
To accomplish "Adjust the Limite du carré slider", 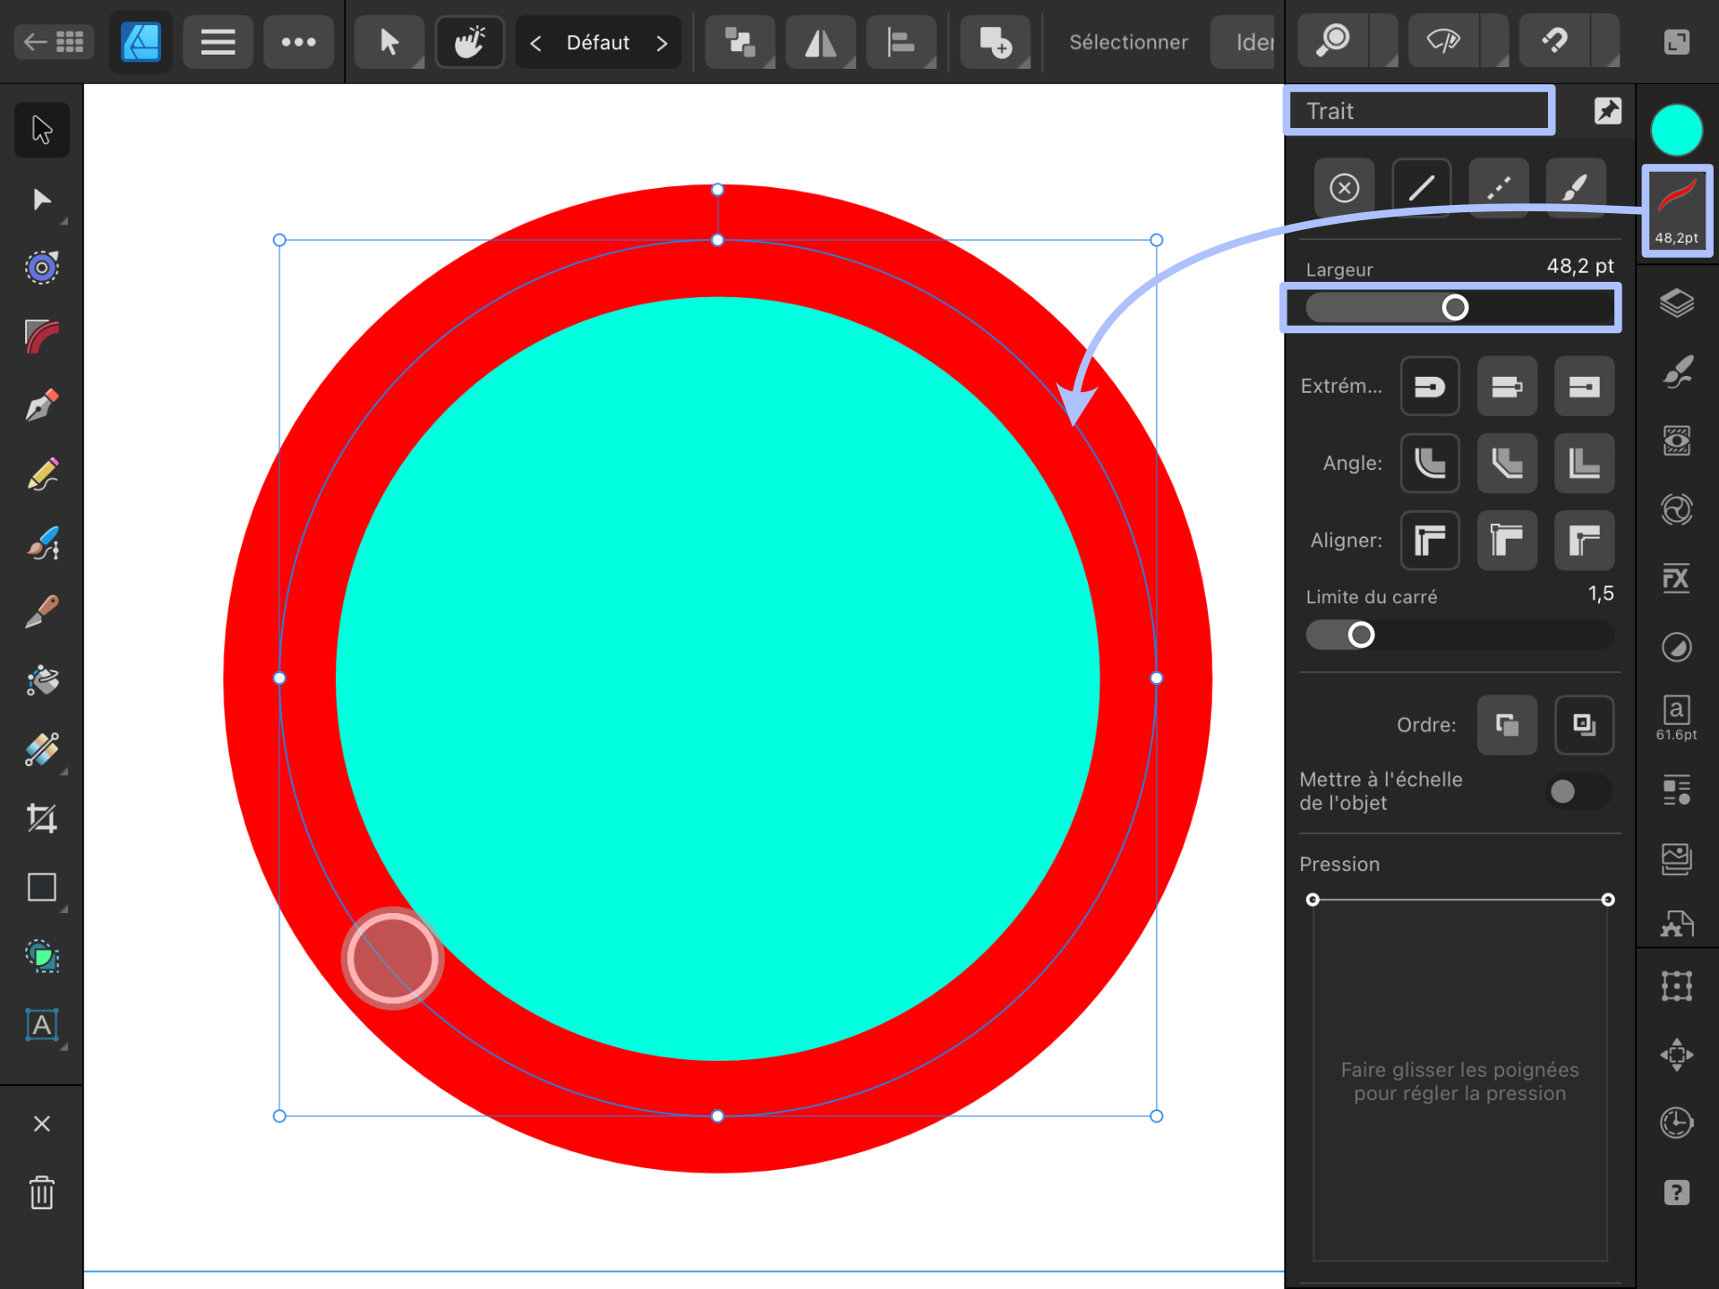I will pyautogui.click(x=1459, y=636).
